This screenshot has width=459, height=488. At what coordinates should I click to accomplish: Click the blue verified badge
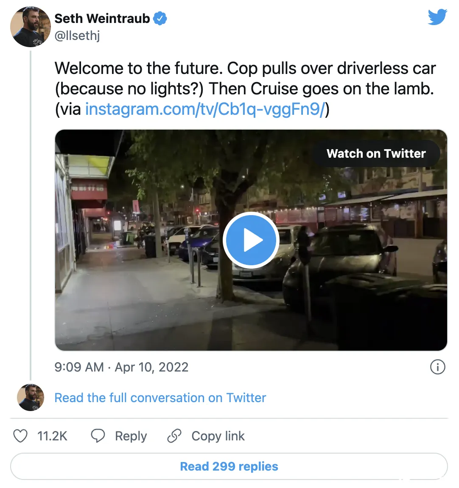tap(160, 19)
